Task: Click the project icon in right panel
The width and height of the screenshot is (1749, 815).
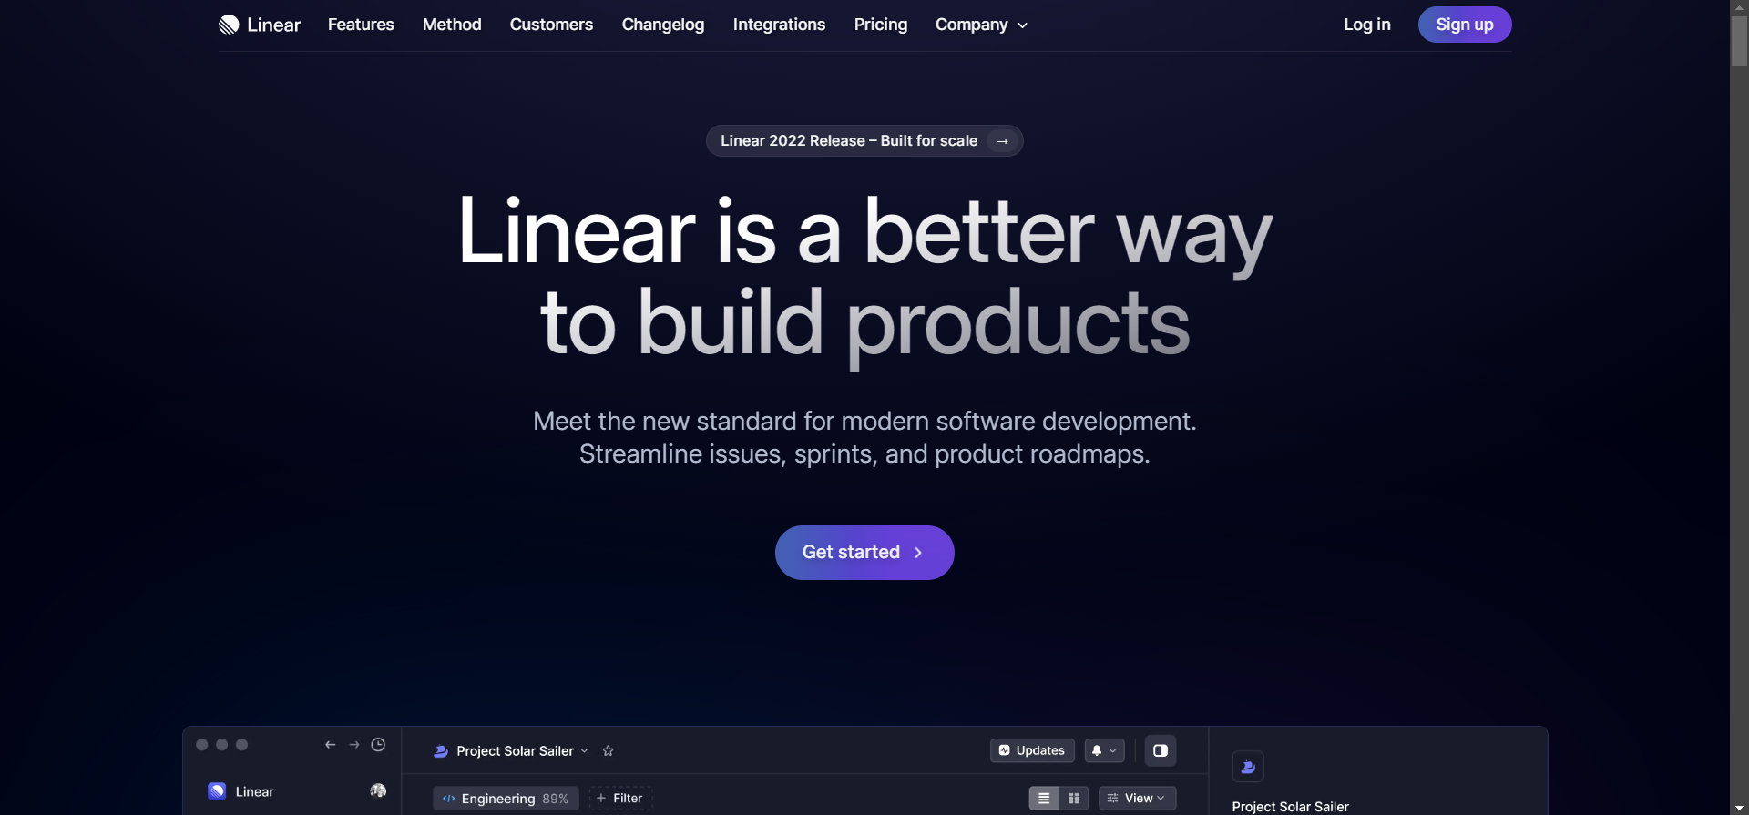Action: click(1248, 767)
